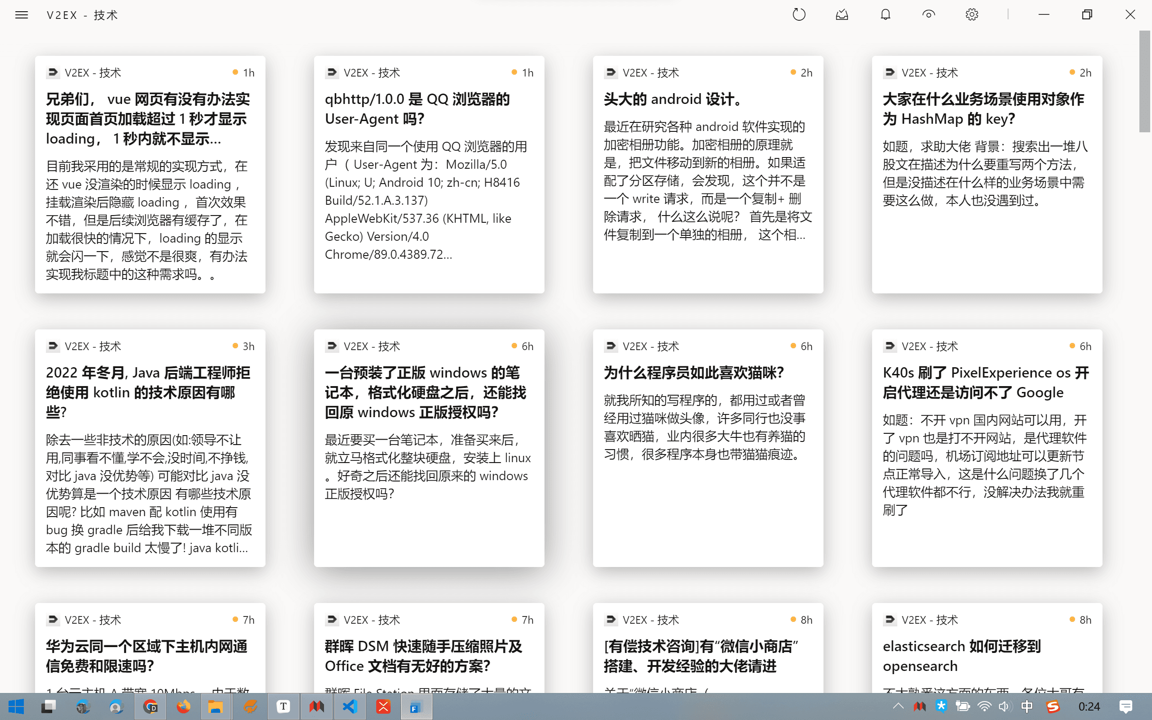Open the Windows Start menu

click(16, 706)
